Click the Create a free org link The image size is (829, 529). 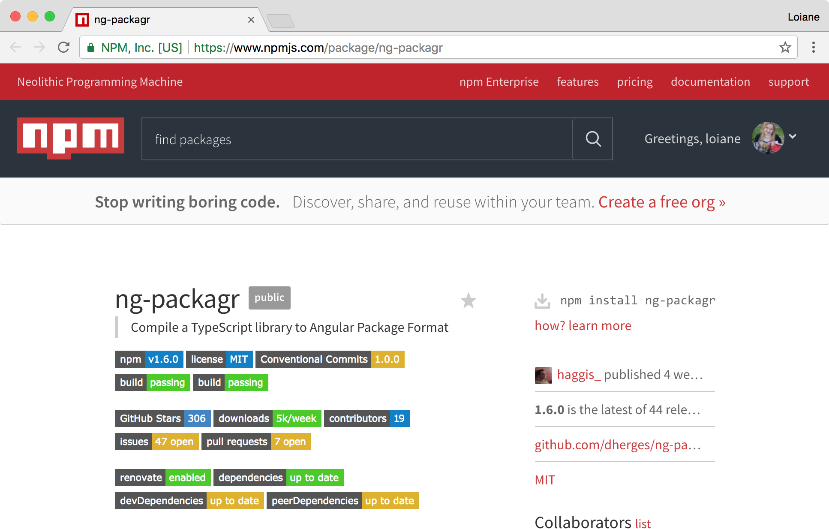[661, 202]
